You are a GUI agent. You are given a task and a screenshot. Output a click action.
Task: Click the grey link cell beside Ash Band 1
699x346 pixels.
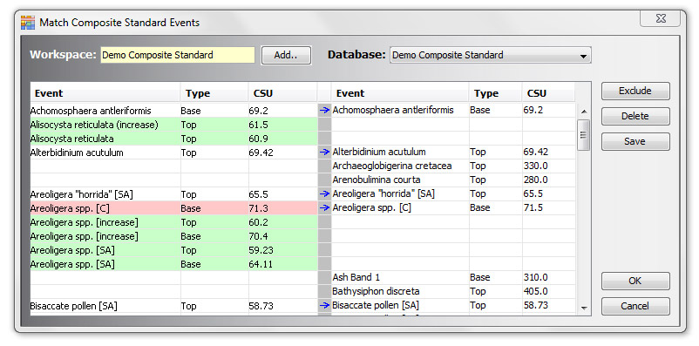(324, 277)
